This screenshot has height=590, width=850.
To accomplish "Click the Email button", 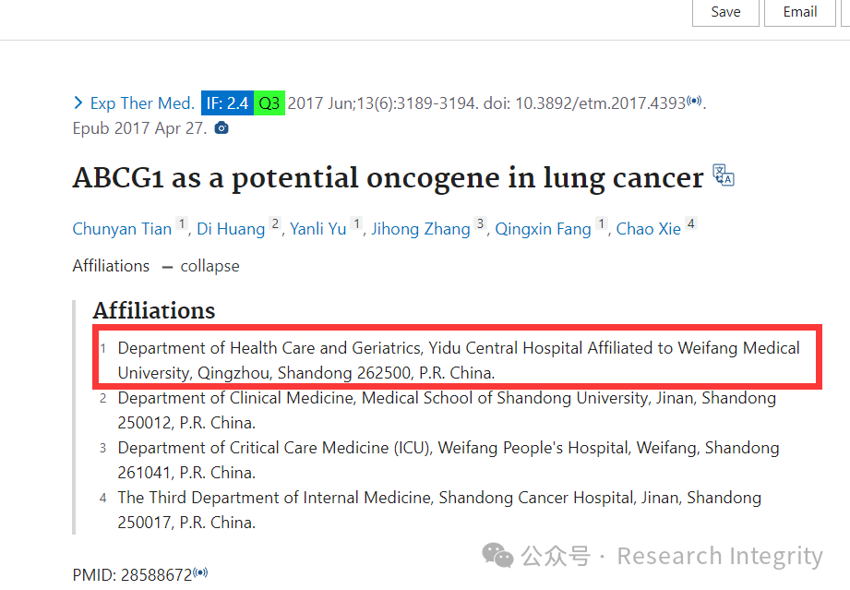I will [x=799, y=12].
